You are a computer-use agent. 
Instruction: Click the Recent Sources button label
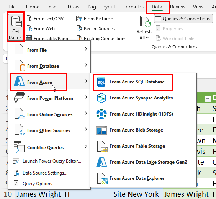tap(99, 29)
